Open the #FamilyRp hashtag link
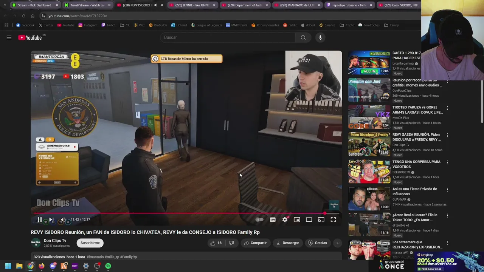Viewport: 484px width, 272px height. 129,257
